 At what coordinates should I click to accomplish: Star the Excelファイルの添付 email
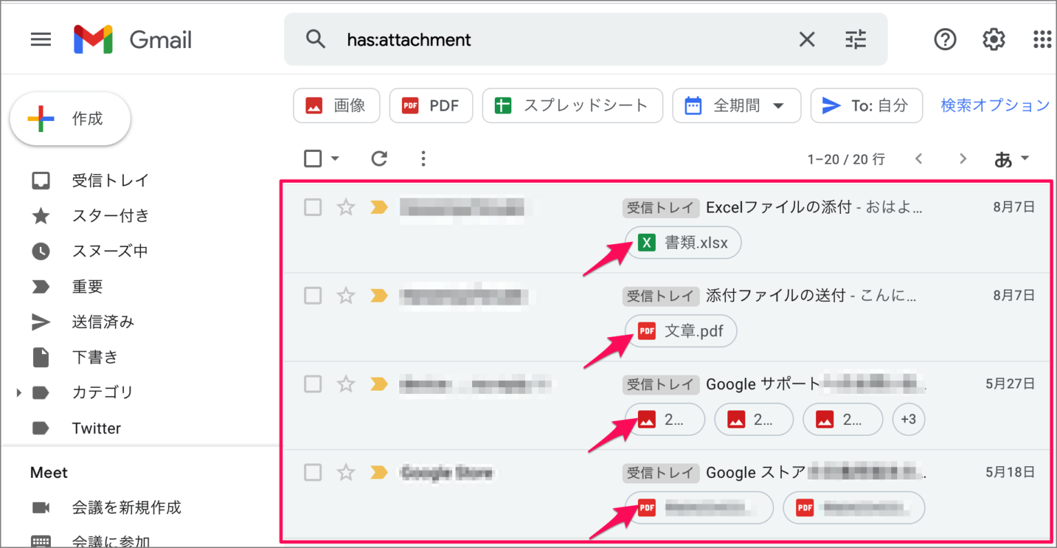tap(345, 207)
